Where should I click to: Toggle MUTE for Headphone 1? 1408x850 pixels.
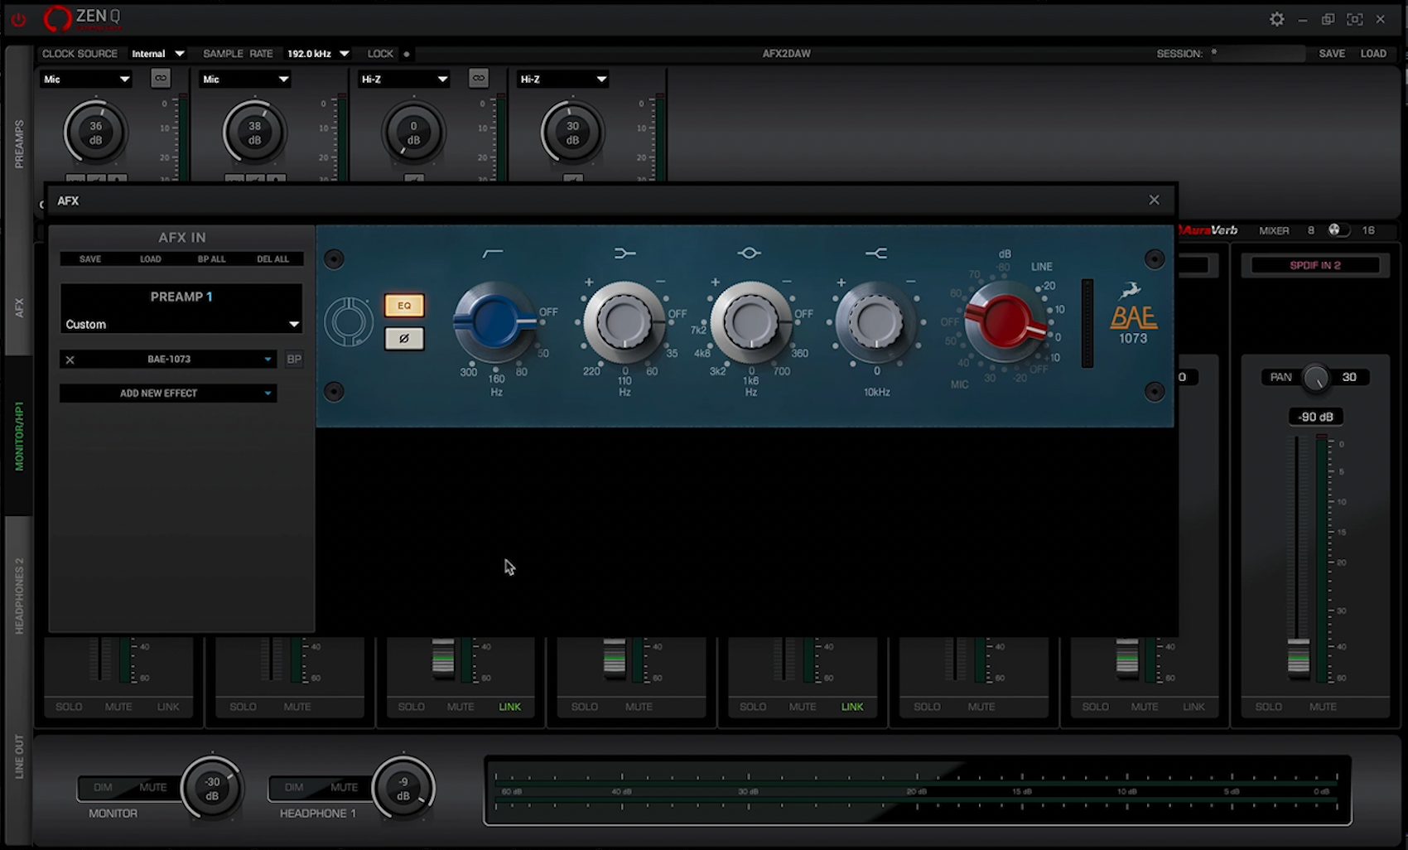pos(345,788)
